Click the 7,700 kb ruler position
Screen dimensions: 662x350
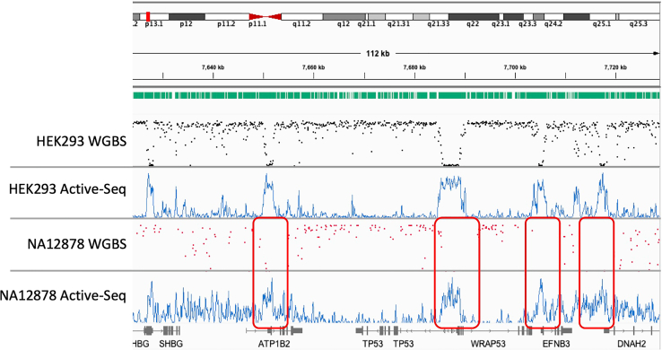(x=515, y=67)
